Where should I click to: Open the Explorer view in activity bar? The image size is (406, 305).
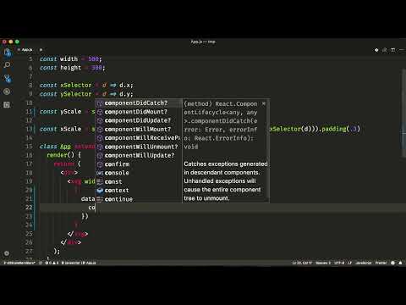(8, 53)
